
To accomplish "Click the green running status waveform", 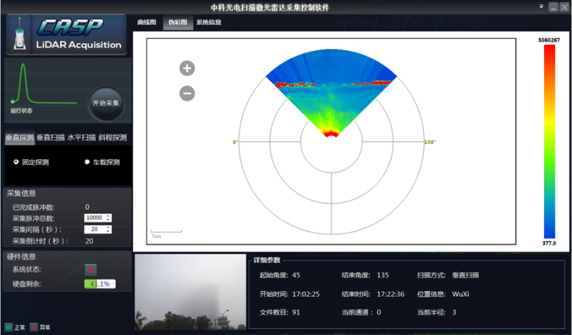I will click(x=24, y=84).
